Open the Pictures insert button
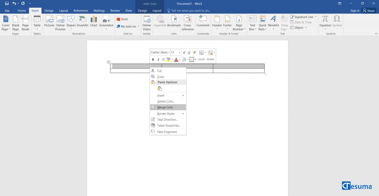This screenshot has height=196, width=379. click(x=49, y=21)
